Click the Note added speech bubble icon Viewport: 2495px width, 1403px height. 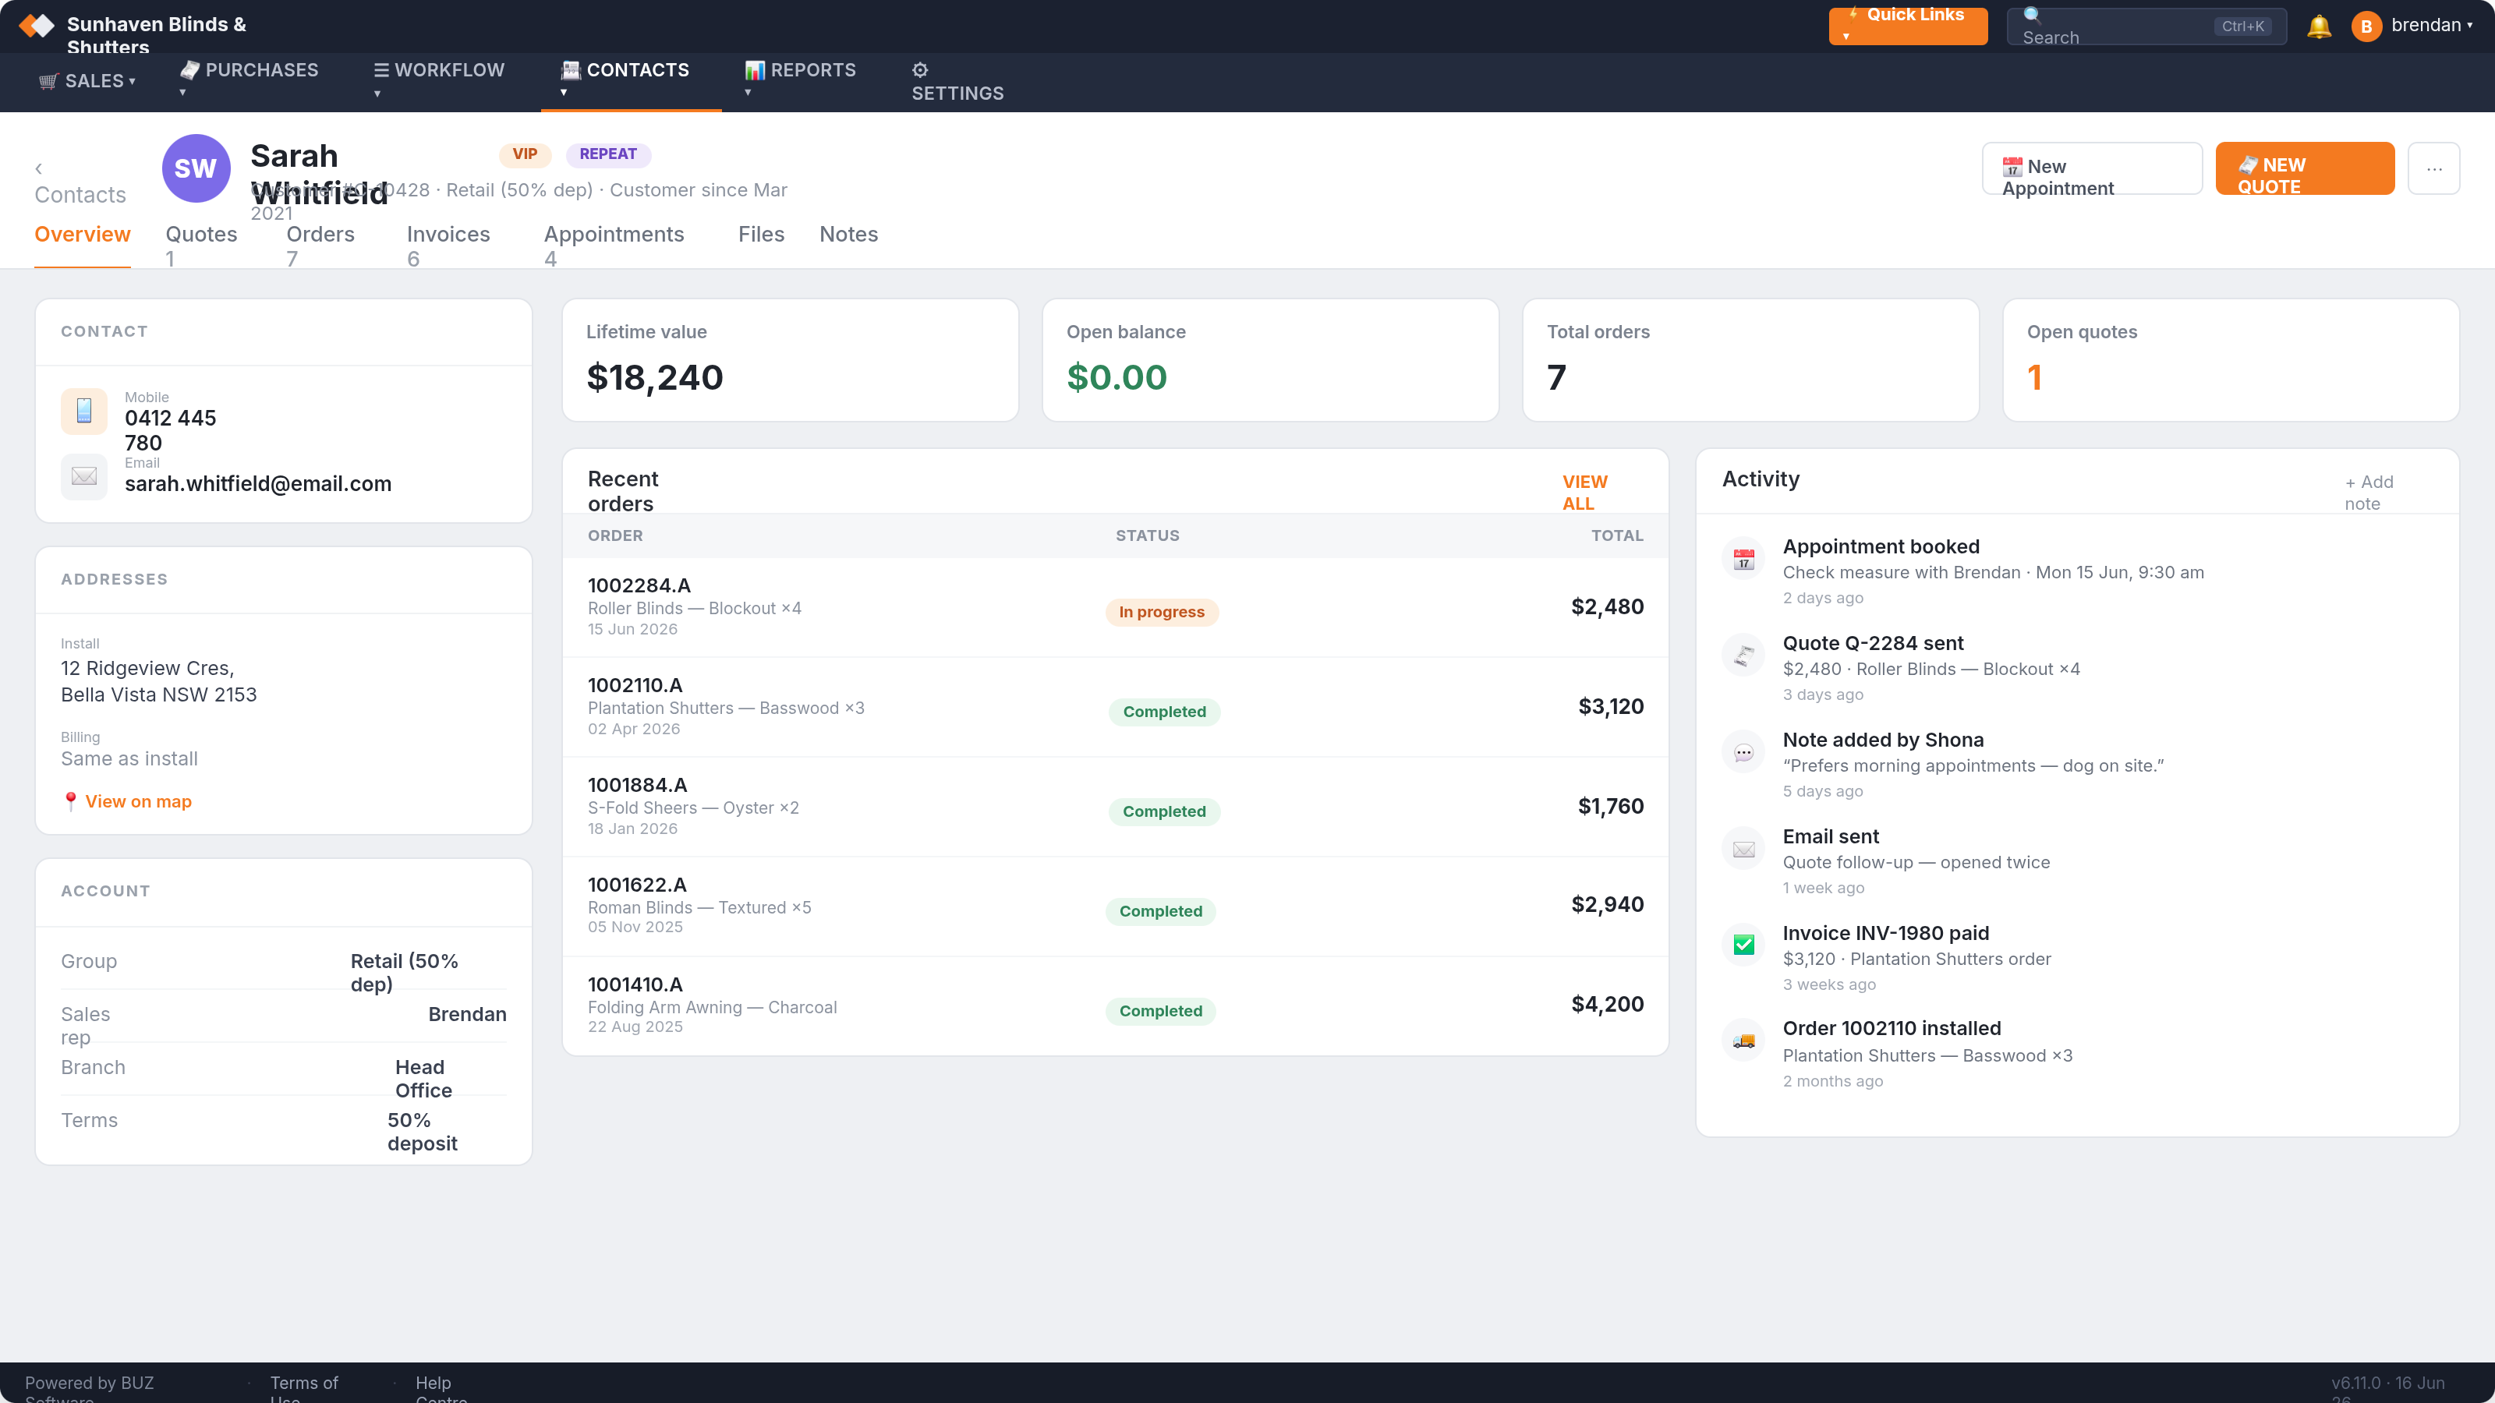click(1743, 752)
